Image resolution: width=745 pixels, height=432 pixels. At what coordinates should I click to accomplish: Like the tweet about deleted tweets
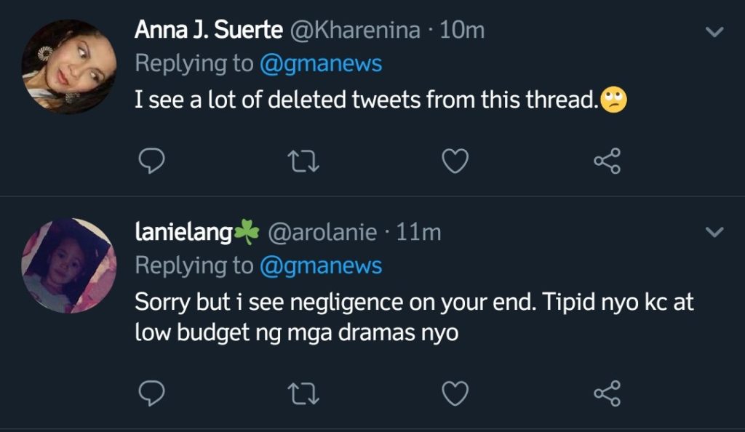455,161
